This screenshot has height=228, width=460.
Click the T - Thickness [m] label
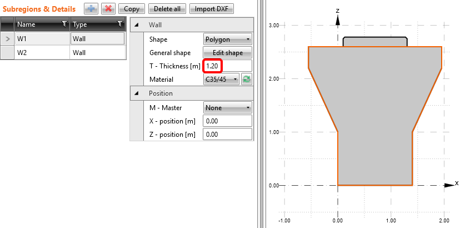(175, 66)
